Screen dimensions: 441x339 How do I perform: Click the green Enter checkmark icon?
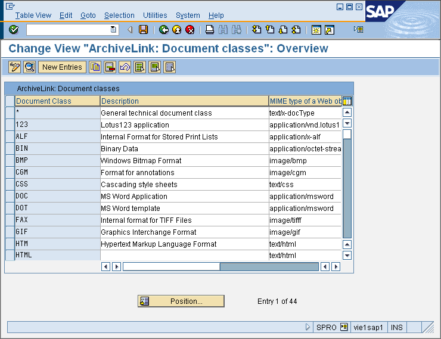click(14, 30)
